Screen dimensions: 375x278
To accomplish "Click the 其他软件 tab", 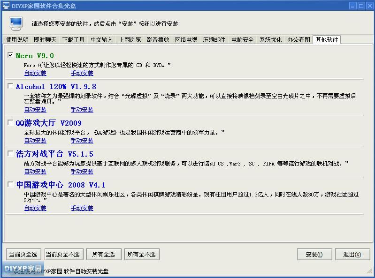I will point(327,39).
